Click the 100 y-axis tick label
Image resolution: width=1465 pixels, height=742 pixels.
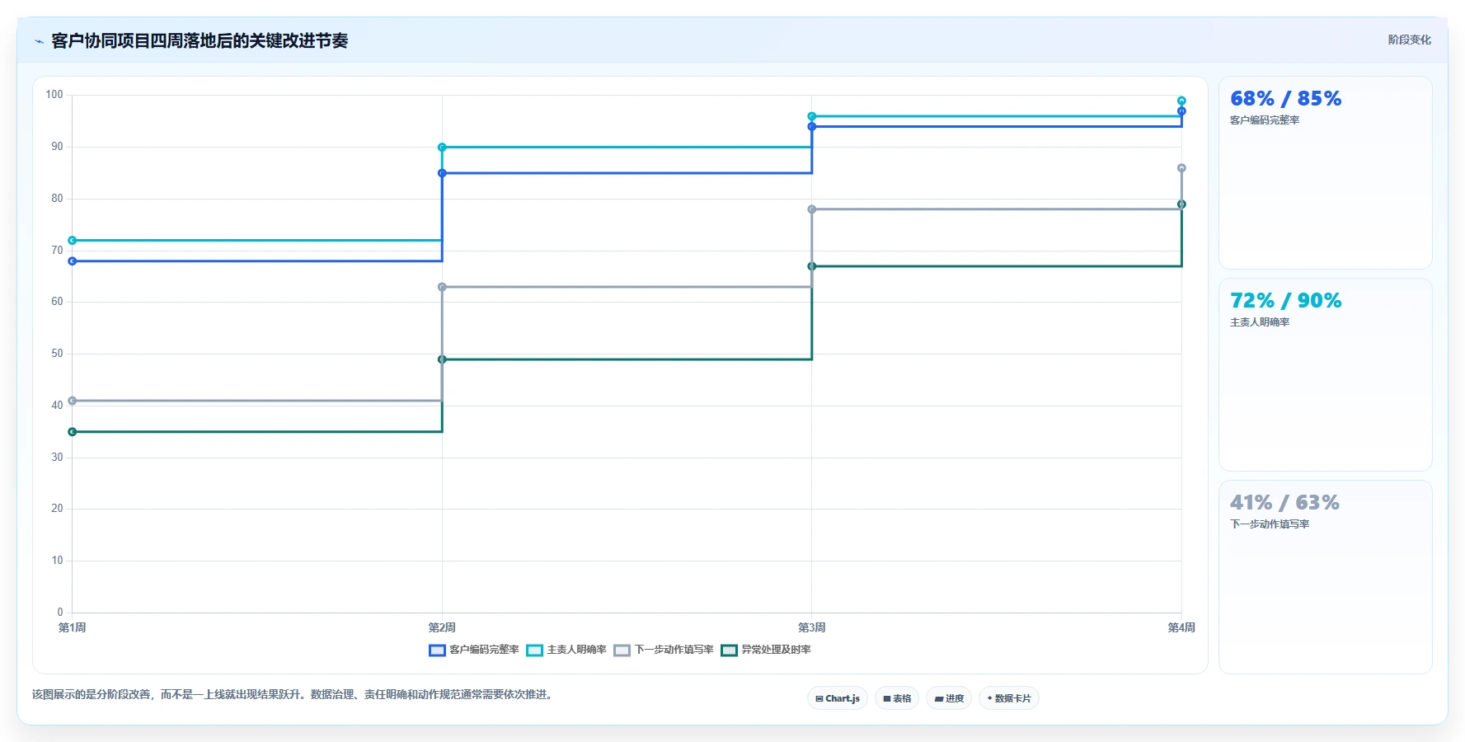54,95
